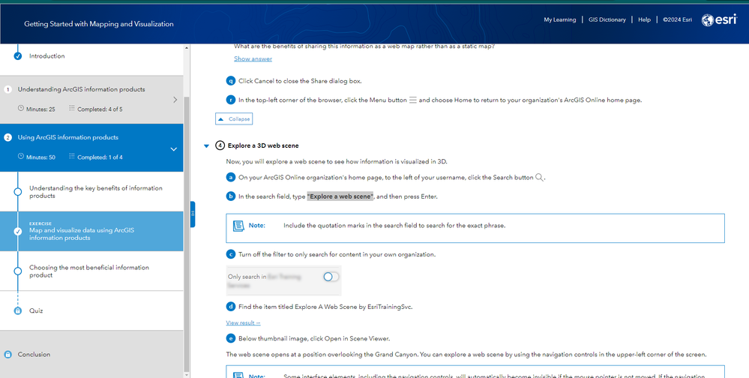This screenshot has height=378, width=749.
Task: Click the step a bullet icon
Action: (231, 177)
